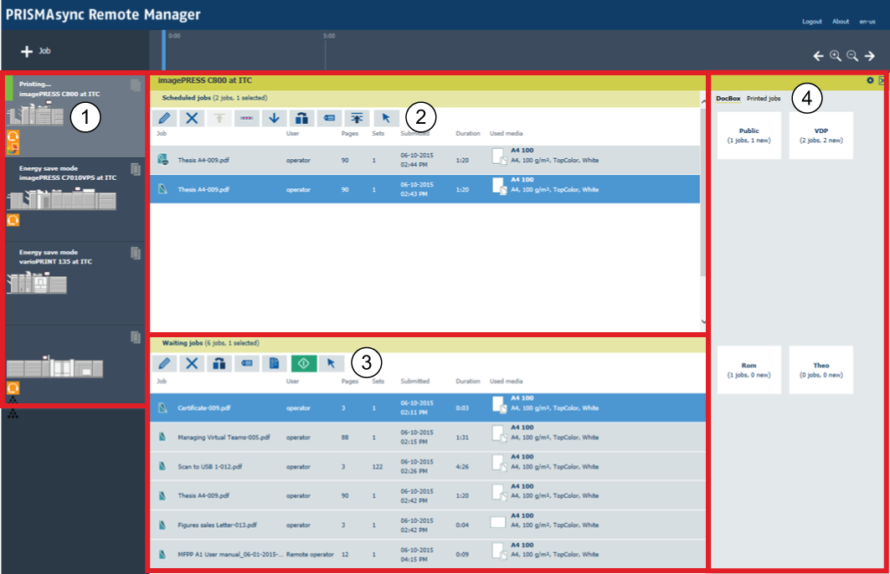Switch to the Printed jobs tab

764,98
